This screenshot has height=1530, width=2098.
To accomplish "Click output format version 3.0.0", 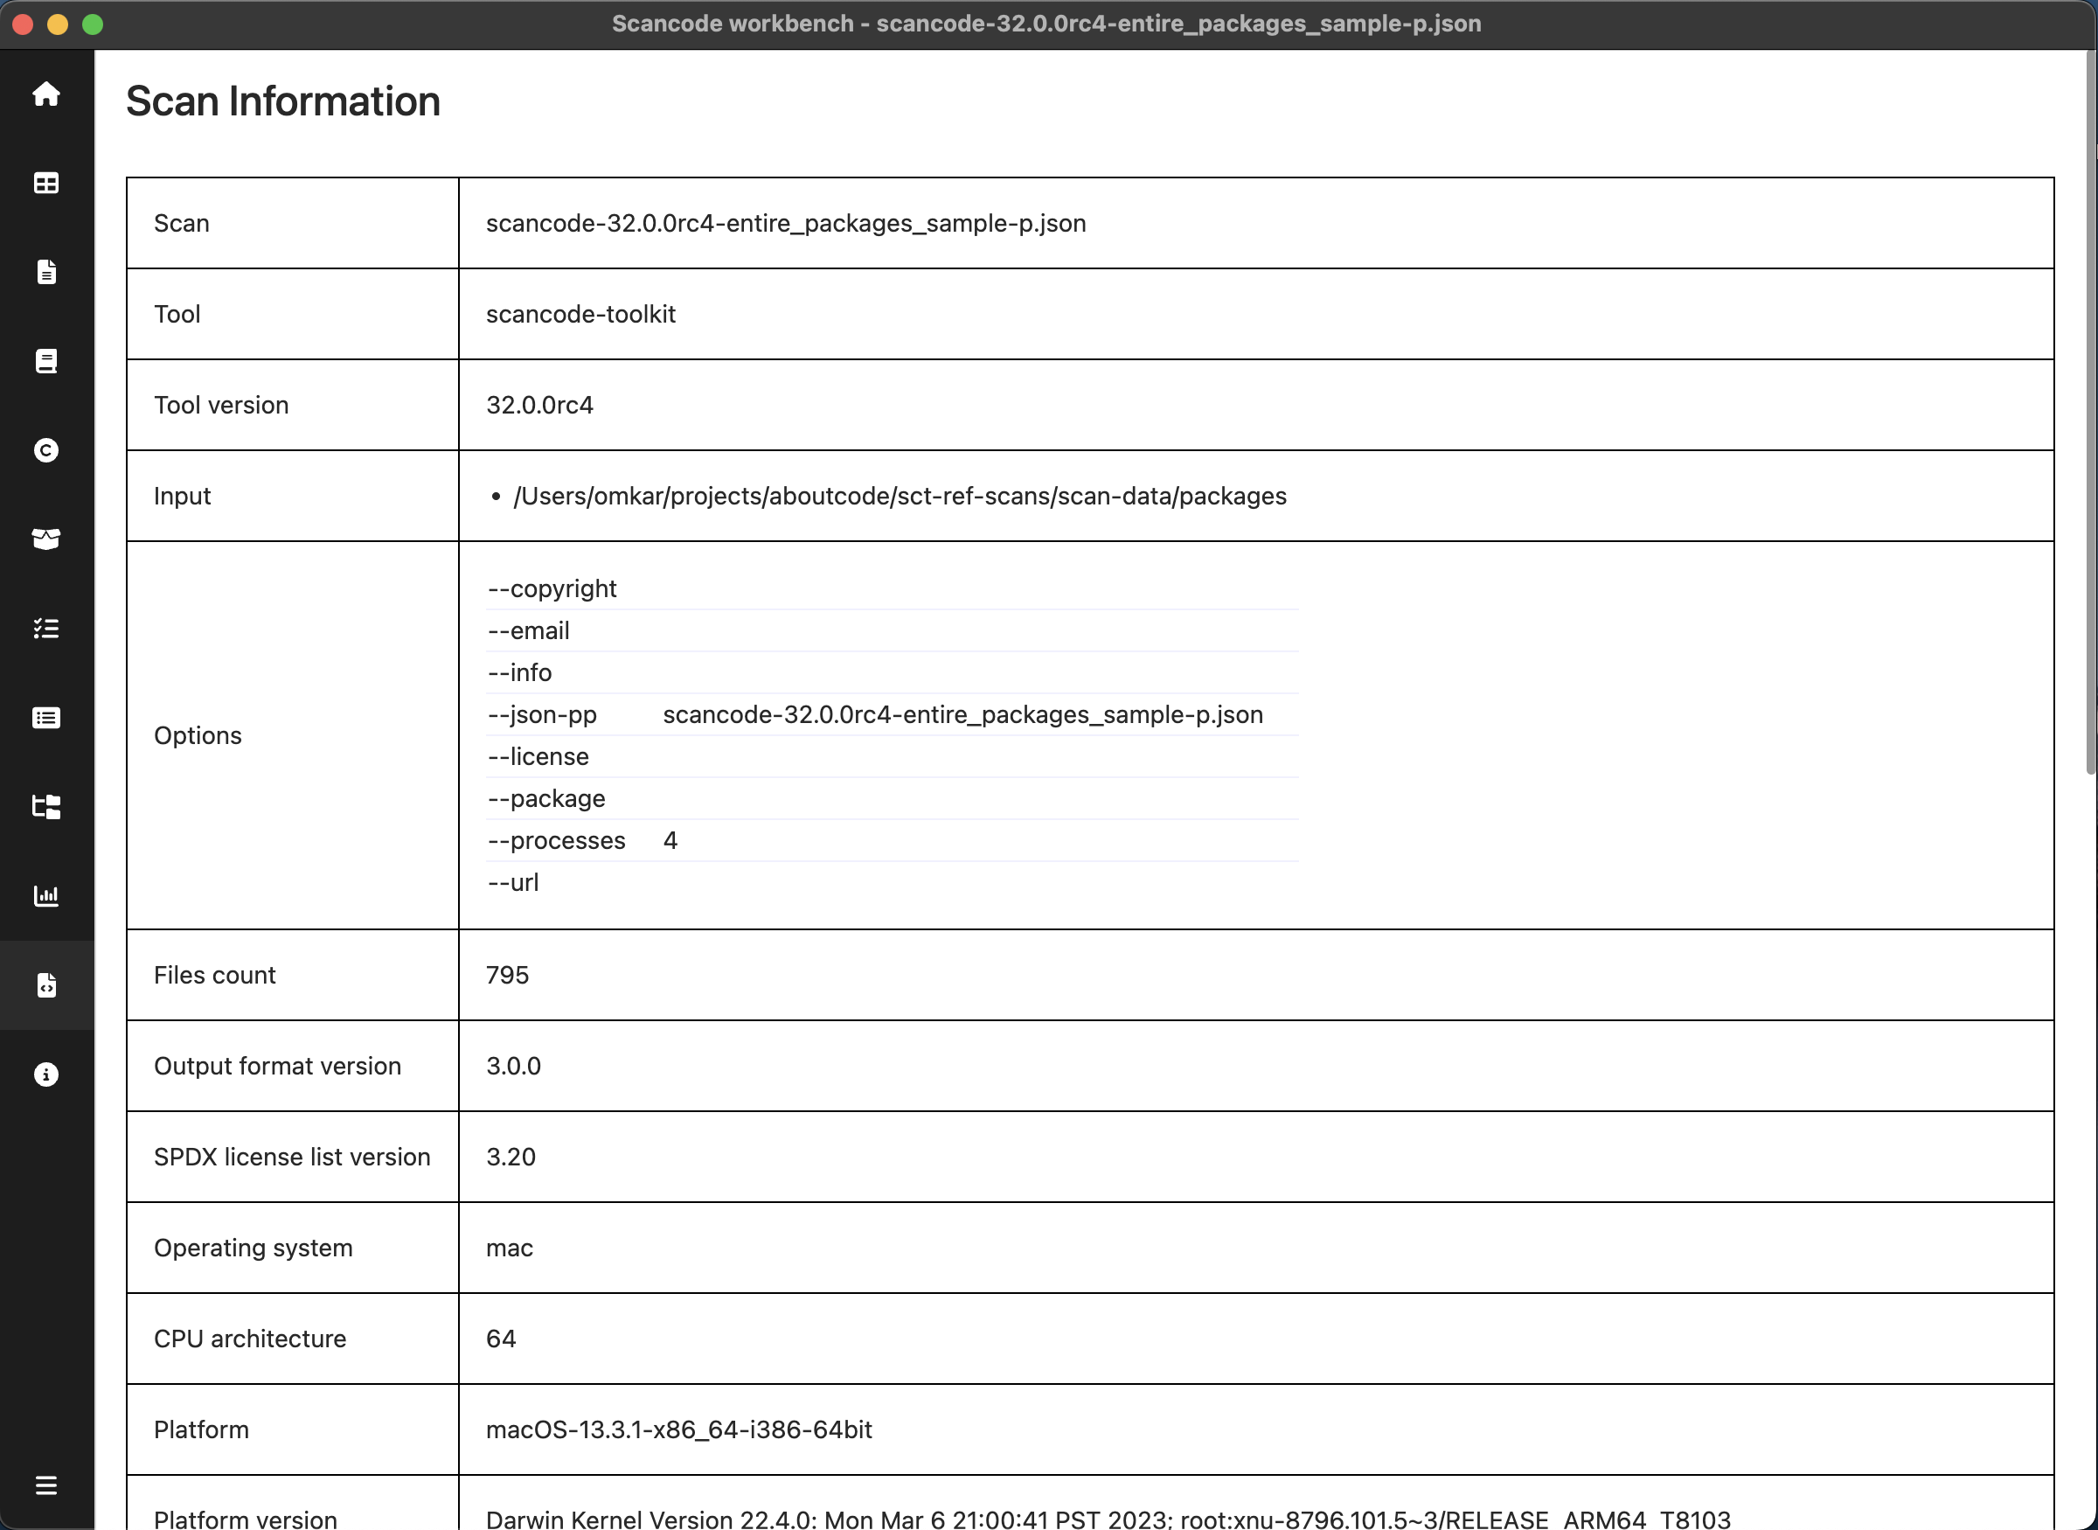I will tap(514, 1066).
